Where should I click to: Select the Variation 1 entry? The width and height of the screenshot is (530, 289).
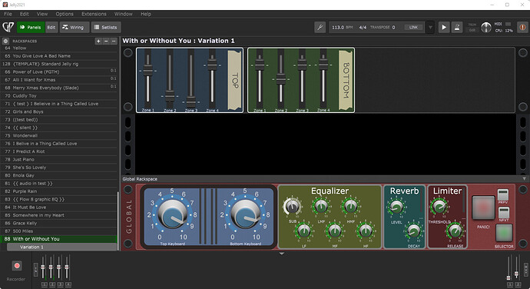(x=62, y=247)
